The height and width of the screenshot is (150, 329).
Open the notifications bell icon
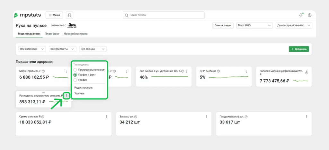[301, 15]
